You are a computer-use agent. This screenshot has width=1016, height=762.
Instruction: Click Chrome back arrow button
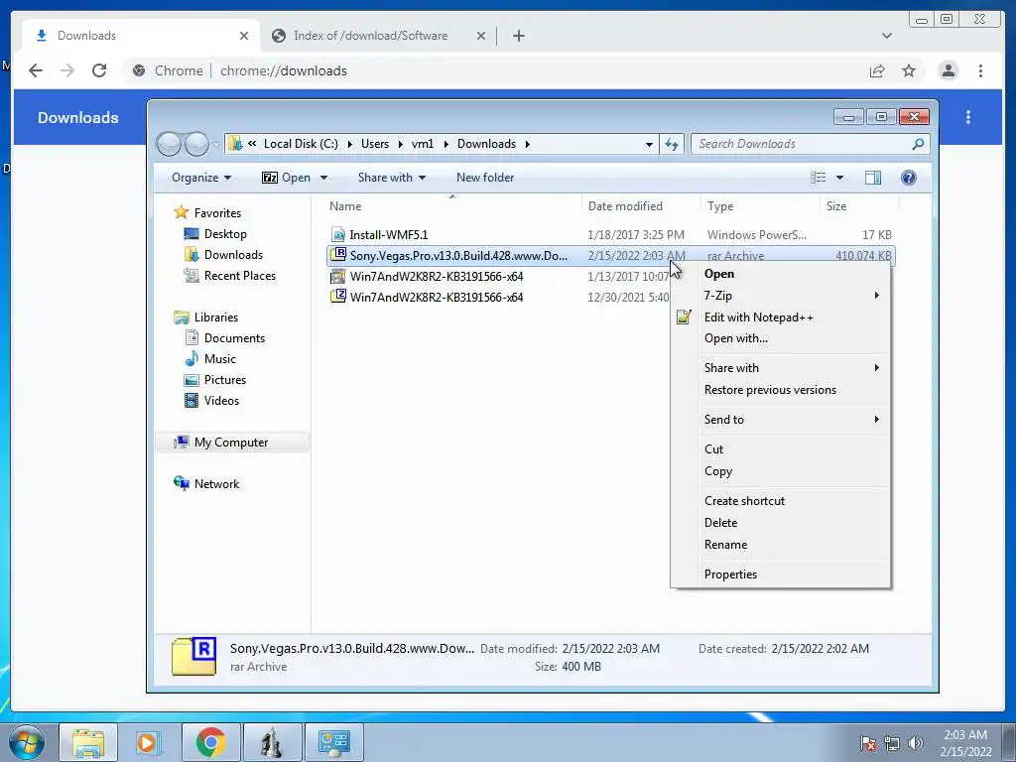point(36,70)
